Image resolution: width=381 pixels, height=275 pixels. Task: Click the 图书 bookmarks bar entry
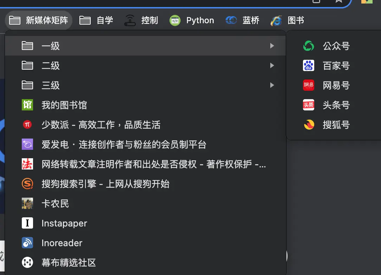288,20
